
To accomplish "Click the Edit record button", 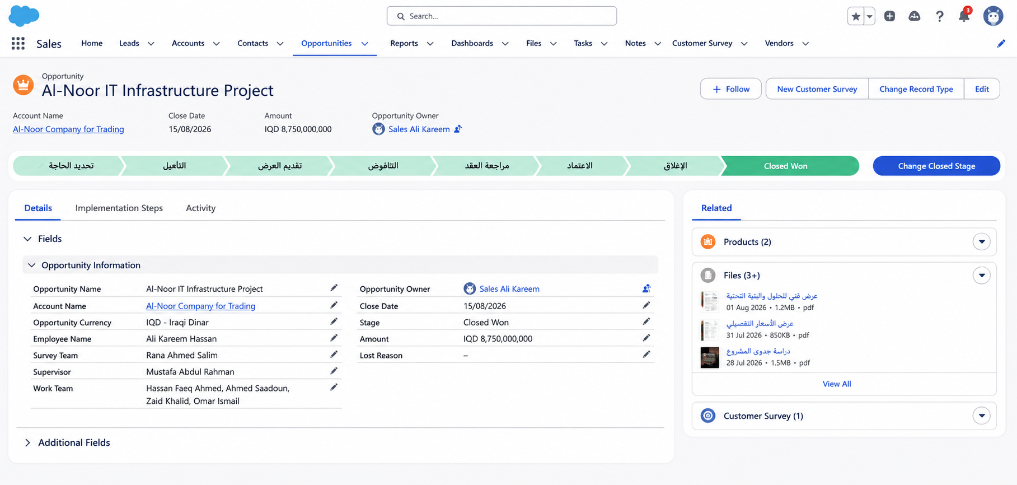I will [x=982, y=88].
